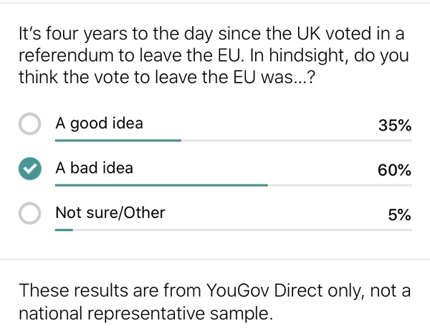Click the words 'These results' in the footer note
This screenshot has height=335, width=430.
click(x=64, y=291)
